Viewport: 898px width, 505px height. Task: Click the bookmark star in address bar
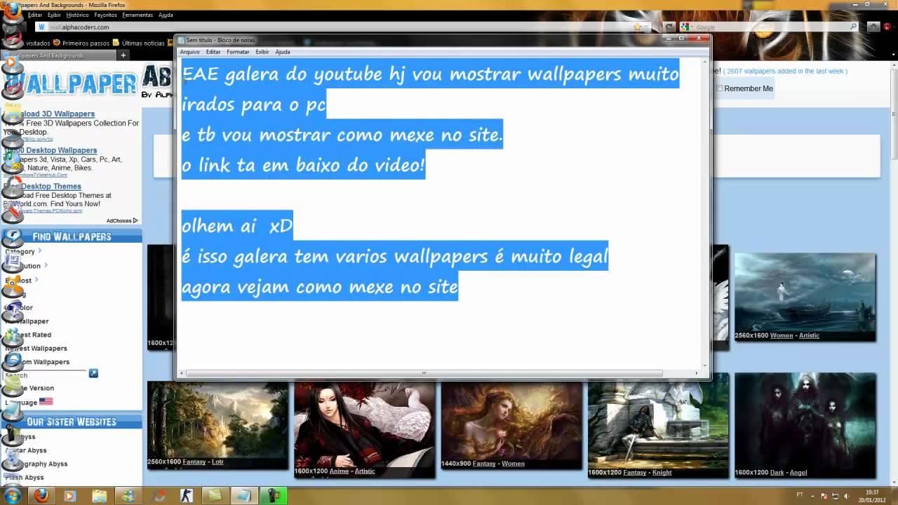(637, 27)
